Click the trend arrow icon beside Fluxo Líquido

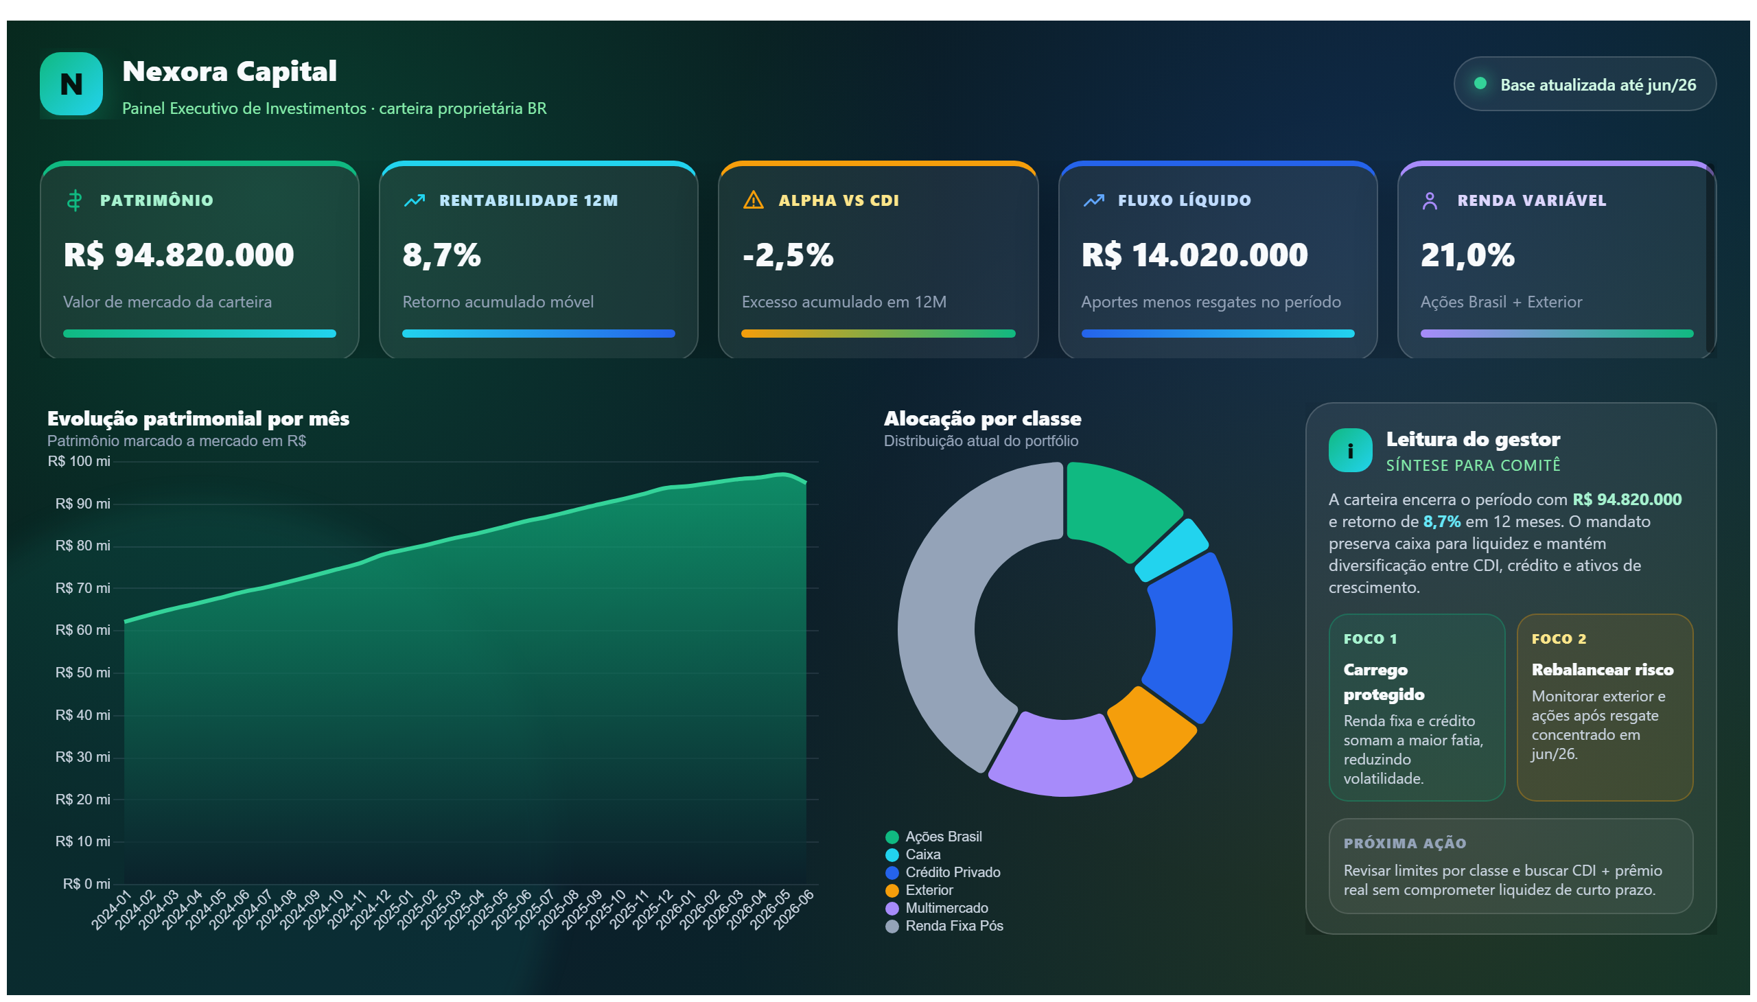click(1093, 200)
